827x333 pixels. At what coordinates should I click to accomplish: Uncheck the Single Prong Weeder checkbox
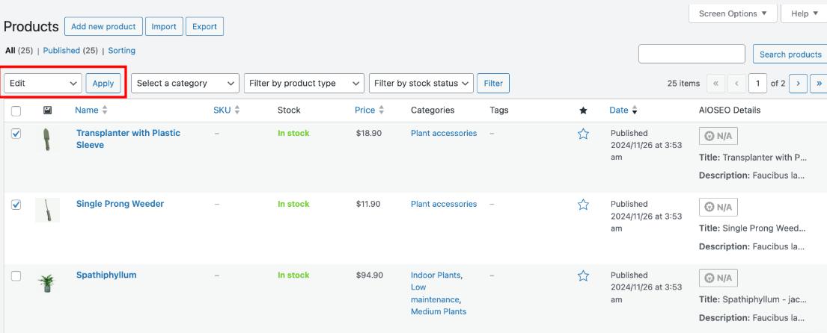(16, 205)
